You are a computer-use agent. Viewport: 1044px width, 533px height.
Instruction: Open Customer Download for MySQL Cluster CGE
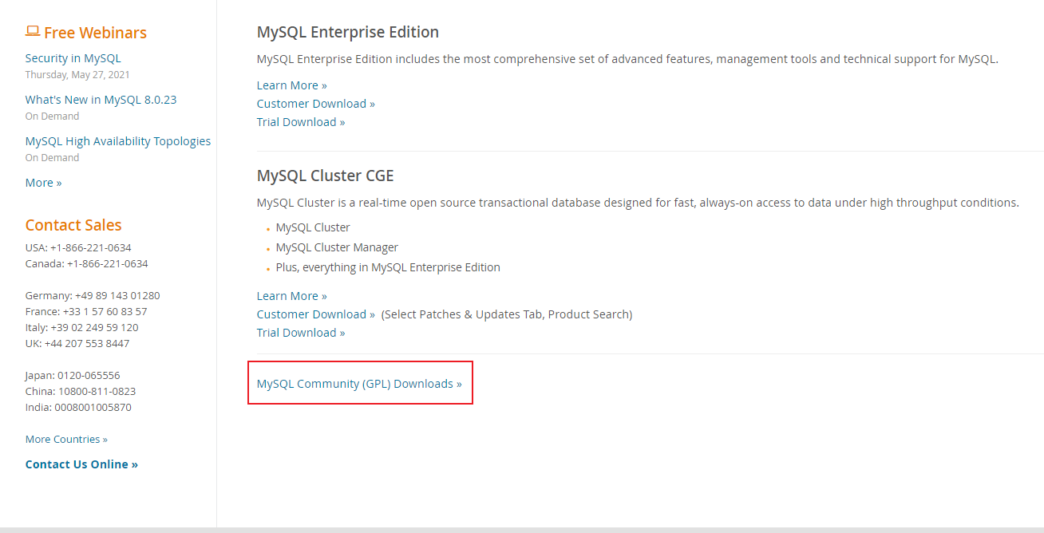click(x=315, y=314)
